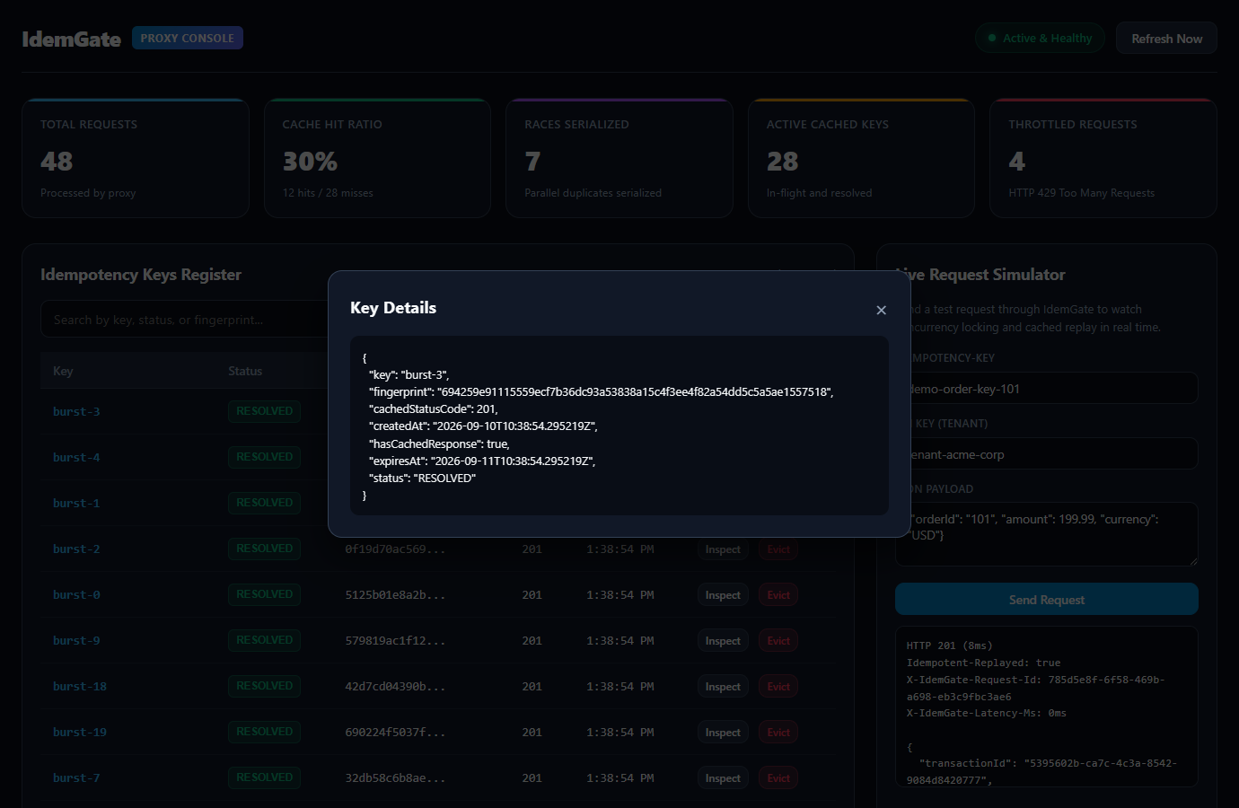1239x808 pixels.
Task: Open the burst-9 key link
Action: point(76,641)
